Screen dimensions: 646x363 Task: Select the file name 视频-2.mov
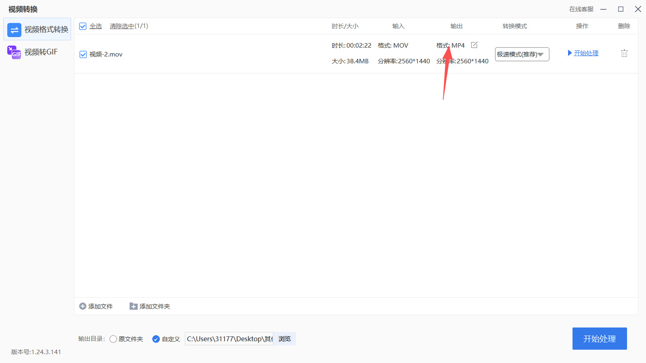click(106, 54)
